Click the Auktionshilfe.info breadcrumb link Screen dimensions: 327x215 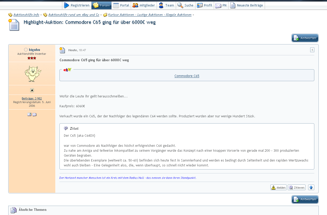(x=26, y=15)
